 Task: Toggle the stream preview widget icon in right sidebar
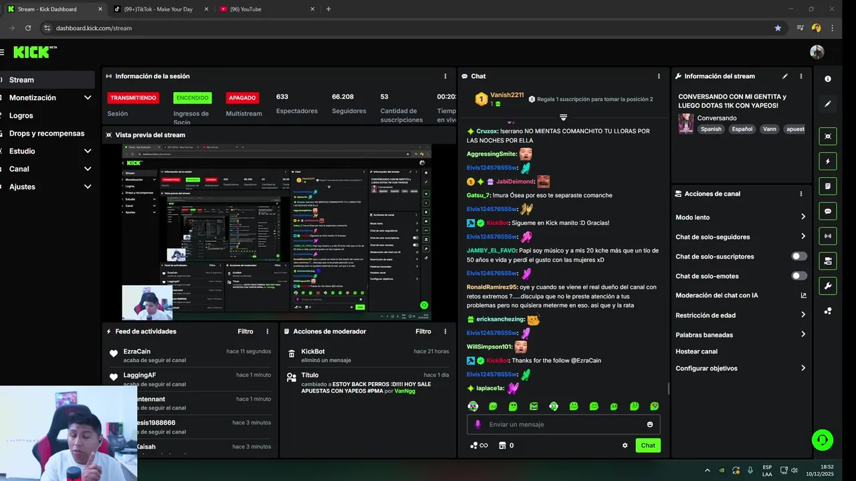coord(828,136)
